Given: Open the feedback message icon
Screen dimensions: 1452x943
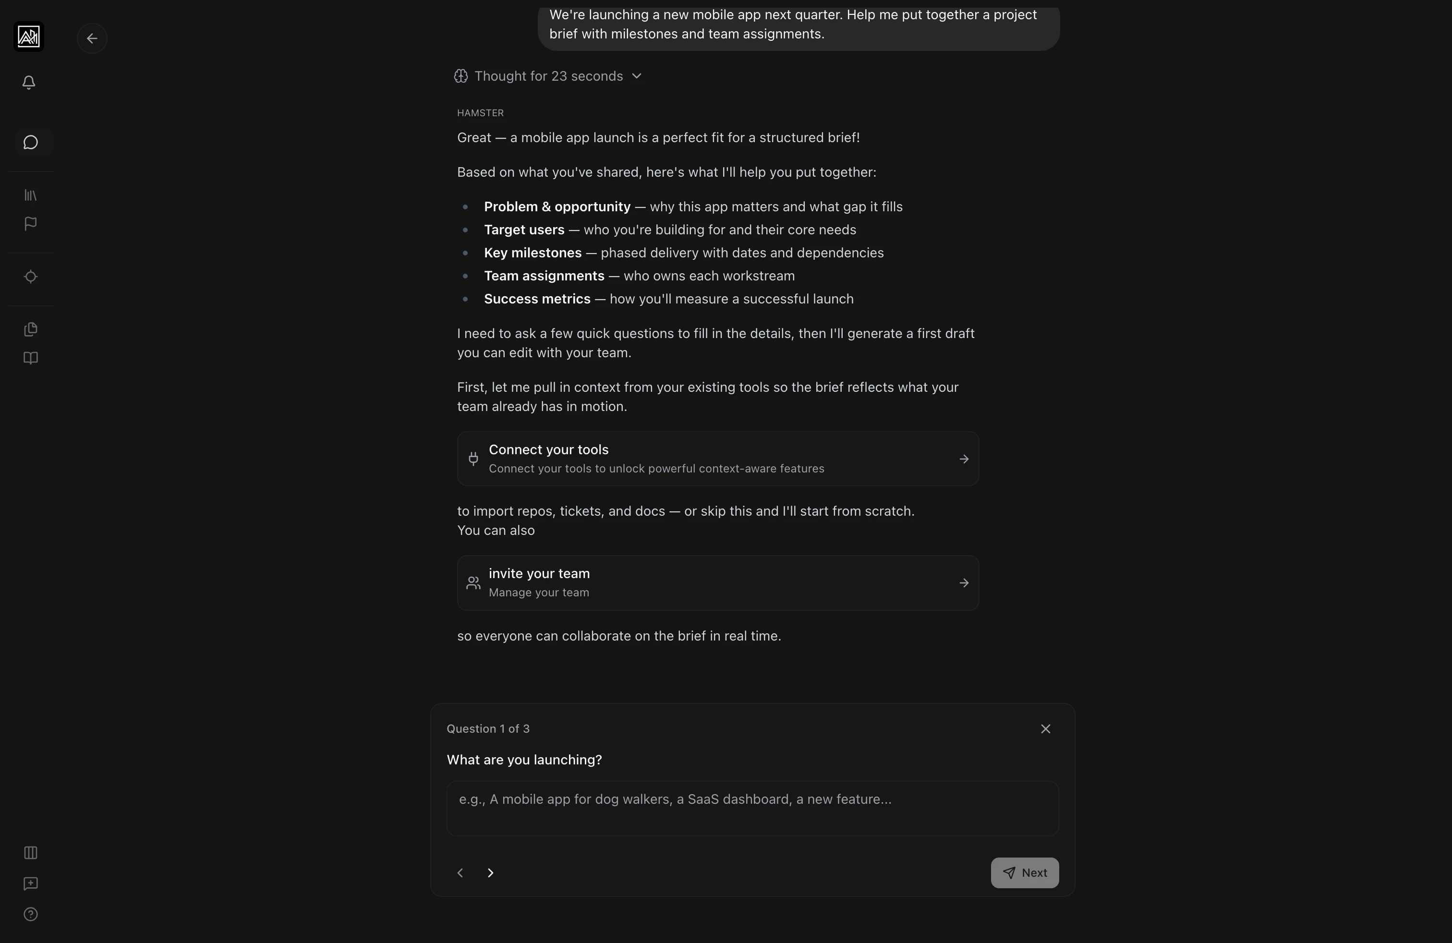Looking at the screenshot, I should (x=31, y=884).
